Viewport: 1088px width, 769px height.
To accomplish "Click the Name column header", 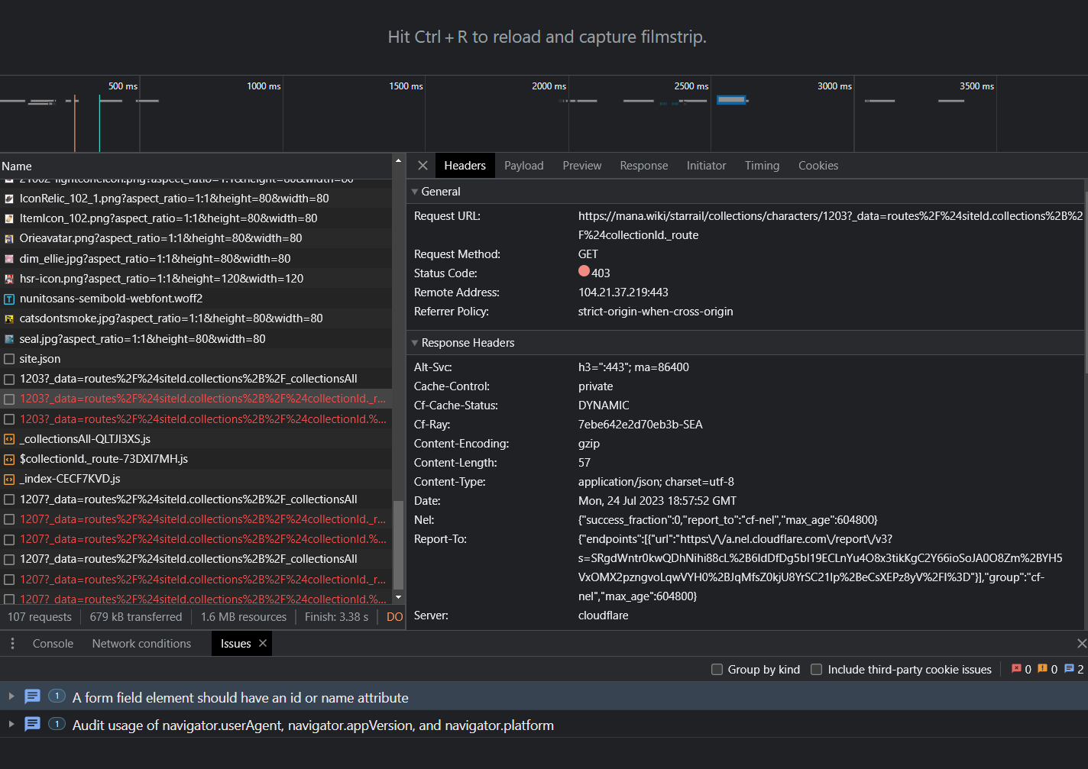I will pyautogui.click(x=196, y=166).
